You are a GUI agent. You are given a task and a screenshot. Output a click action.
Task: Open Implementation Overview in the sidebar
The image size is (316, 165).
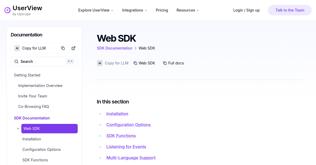pos(40,86)
